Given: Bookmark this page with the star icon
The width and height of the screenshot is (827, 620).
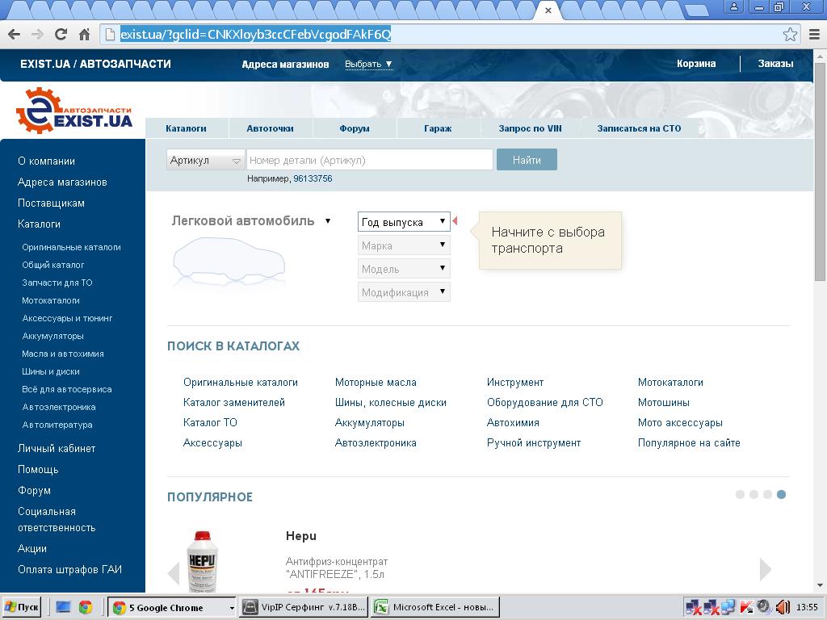Looking at the screenshot, I should tap(790, 35).
